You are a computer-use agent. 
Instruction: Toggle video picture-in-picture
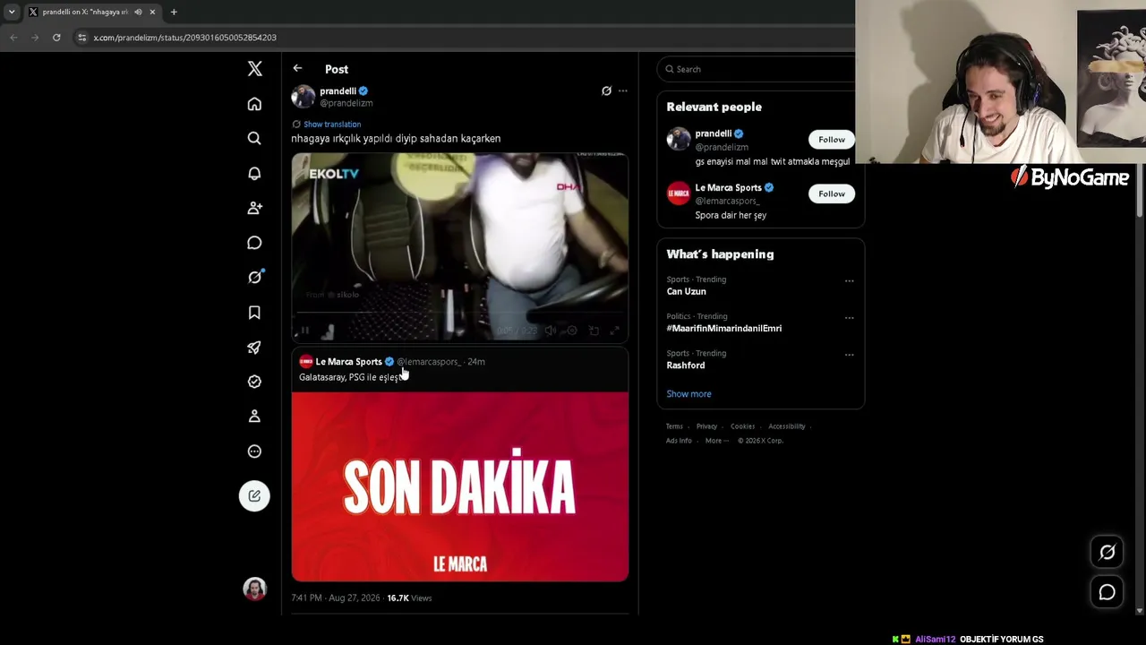594,331
